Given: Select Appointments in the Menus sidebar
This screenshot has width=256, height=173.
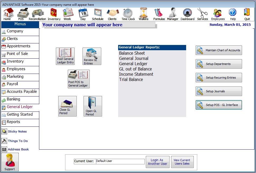Looking at the screenshot, I should click(20, 47).
